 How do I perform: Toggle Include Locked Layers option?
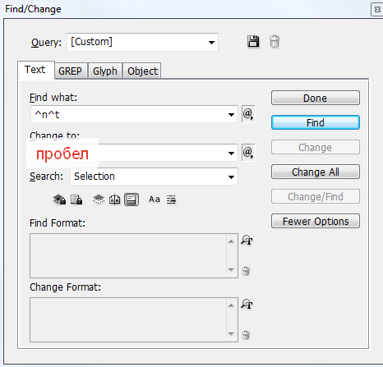(x=59, y=200)
